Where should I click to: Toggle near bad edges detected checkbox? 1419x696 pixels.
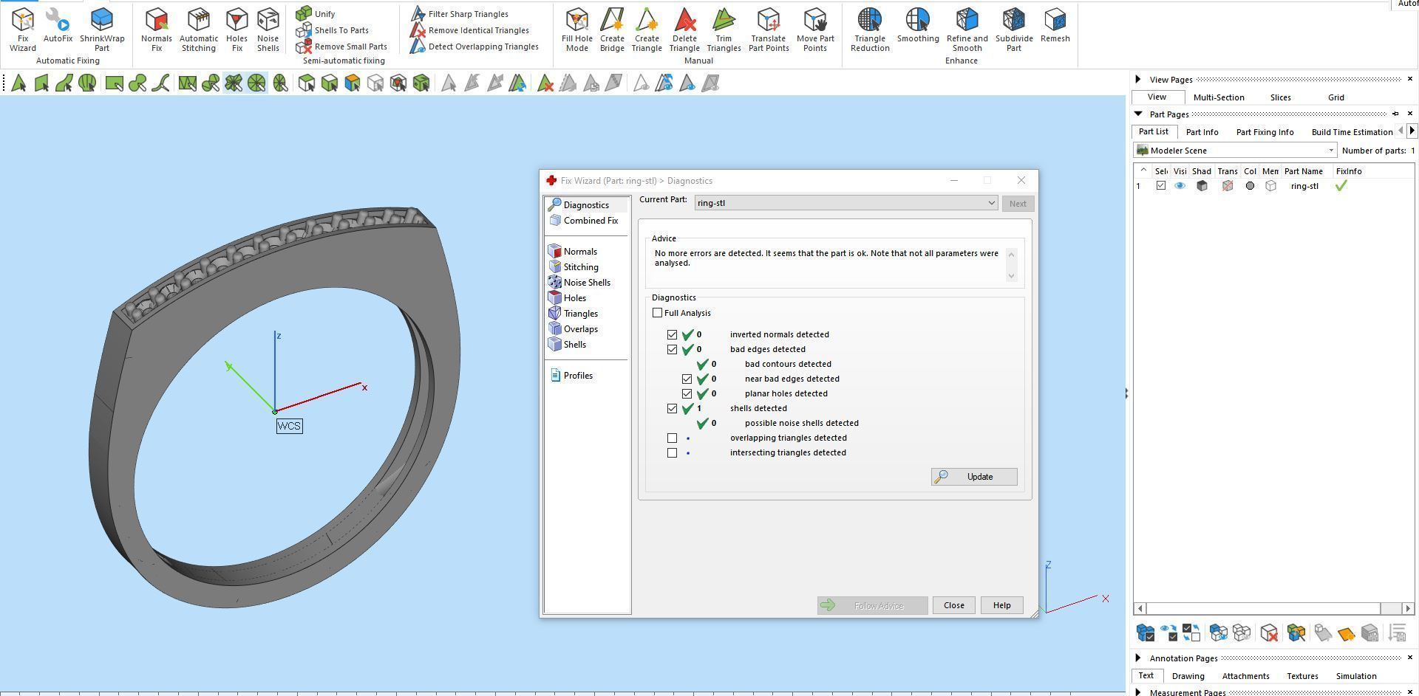(687, 379)
